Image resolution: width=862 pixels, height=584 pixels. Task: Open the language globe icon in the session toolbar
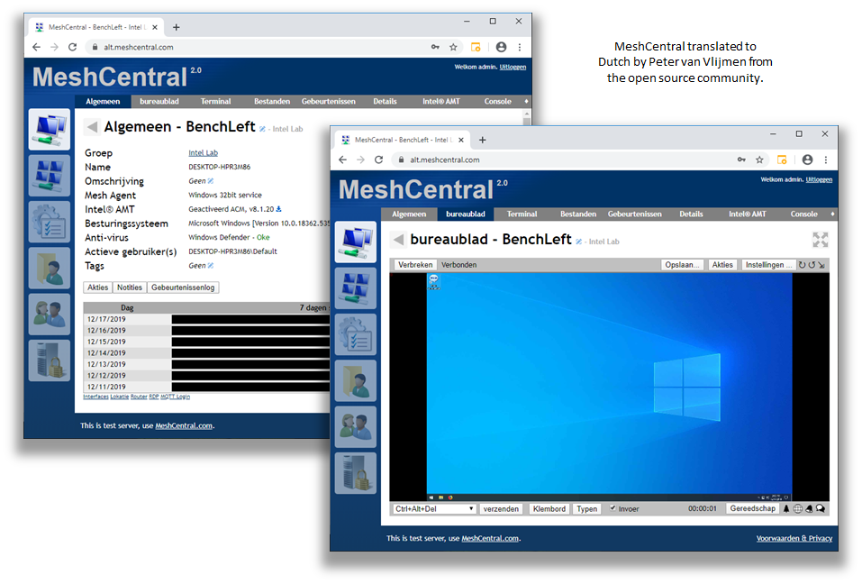click(x=797, y=508)
